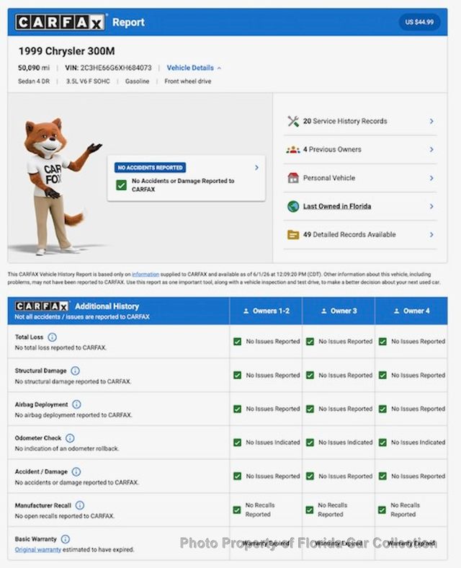Click Manufacturer Recall checkmark for Owners 1-2

(237, 510)
